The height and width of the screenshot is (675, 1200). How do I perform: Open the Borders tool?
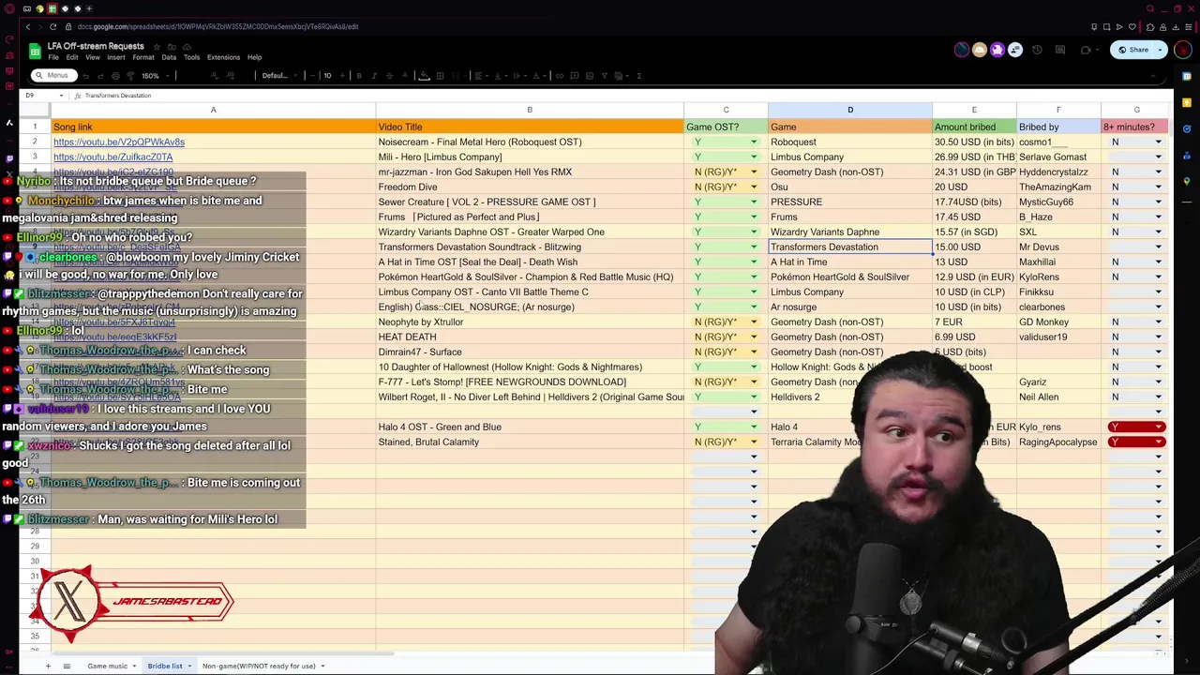(440, 76)
